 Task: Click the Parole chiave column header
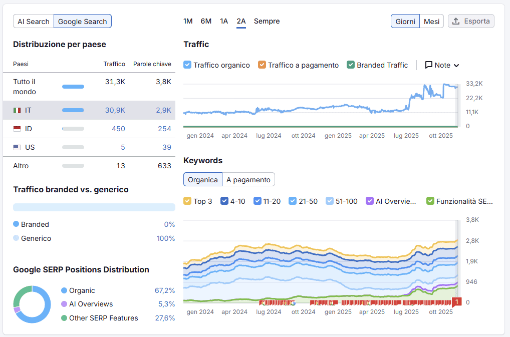click(152, 64)
